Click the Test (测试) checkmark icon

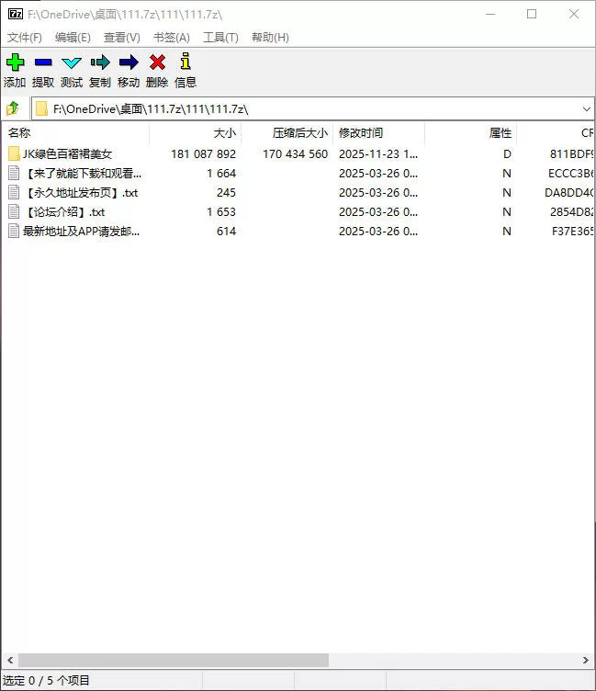pyautogui.click(x=72, y=62)
